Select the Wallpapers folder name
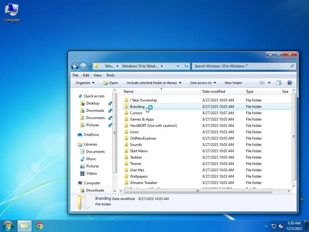Screen dimensions: 309x232 coord(139,176)
